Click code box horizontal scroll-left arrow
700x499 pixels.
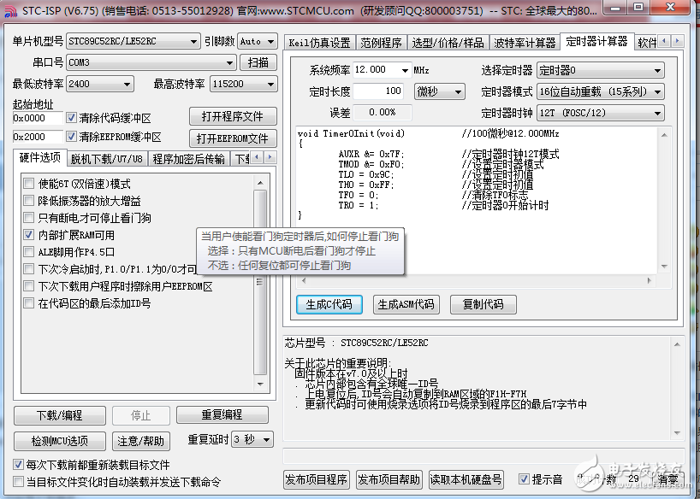304,280
